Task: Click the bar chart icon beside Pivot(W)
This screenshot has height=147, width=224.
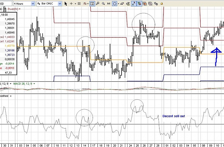Action: (x=5, y=9)
